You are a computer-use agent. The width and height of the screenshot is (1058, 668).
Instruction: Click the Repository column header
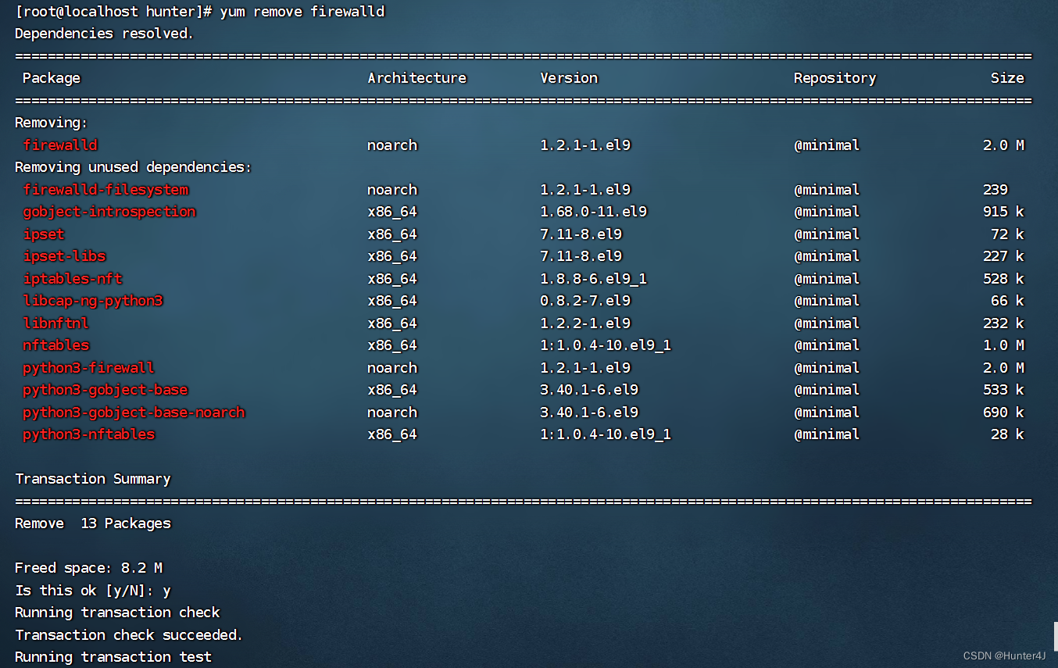[x=835, y=77]
